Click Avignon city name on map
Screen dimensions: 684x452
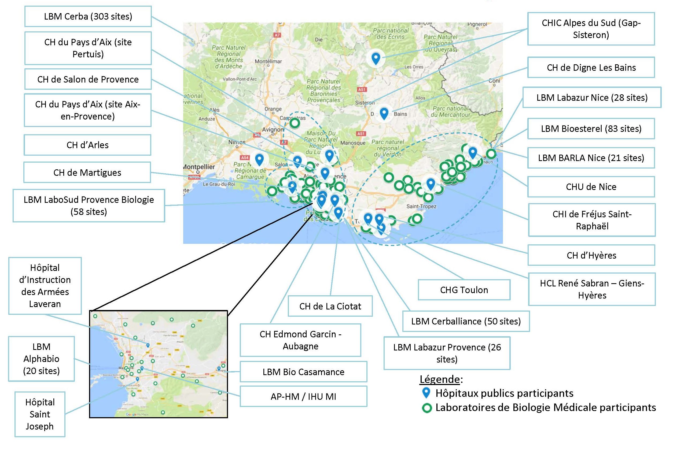point(273,130)
